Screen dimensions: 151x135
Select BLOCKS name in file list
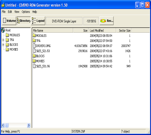point(40,56)
